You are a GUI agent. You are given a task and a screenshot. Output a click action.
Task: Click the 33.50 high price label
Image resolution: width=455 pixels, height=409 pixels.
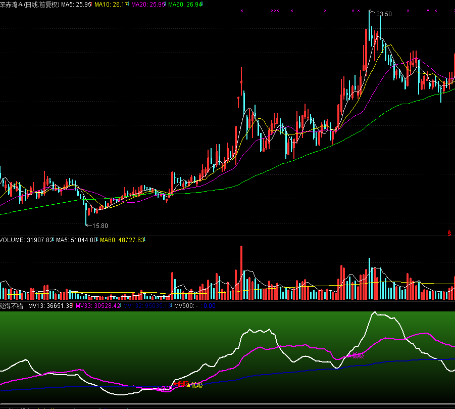pyautogui.click(x=384, y=14)
